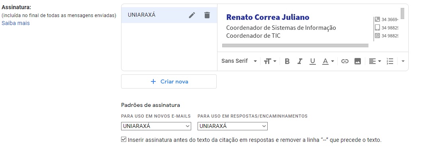The width and height of the screenshot is (425, 151).
Task: Open the text color picker
Action: coord(328,62)
